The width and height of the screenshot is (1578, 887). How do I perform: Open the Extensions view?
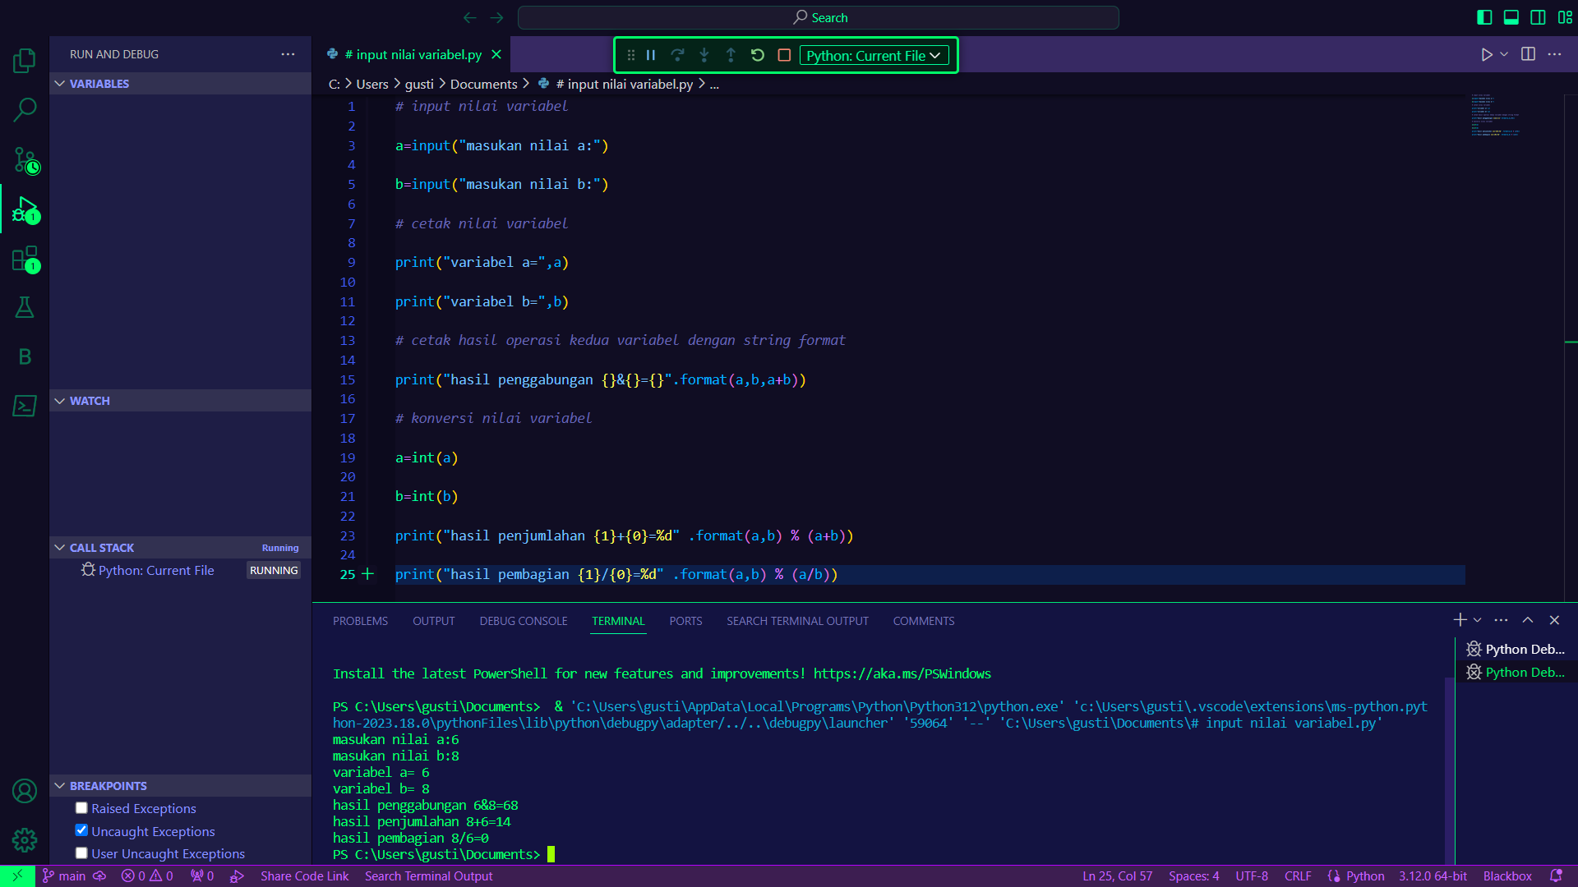25,259
